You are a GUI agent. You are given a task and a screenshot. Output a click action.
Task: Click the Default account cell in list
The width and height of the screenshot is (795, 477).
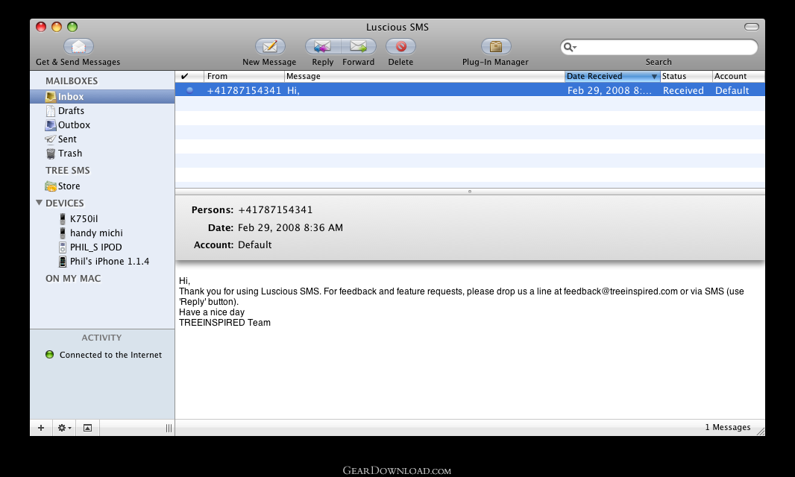click(732, 90)
